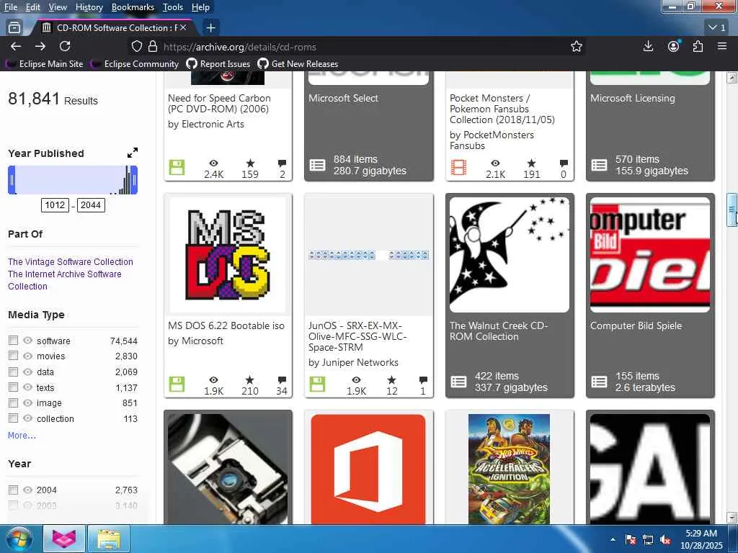Grab the right year range slider handle
Viewport: 738px width, 553px height.
[134, 179]
